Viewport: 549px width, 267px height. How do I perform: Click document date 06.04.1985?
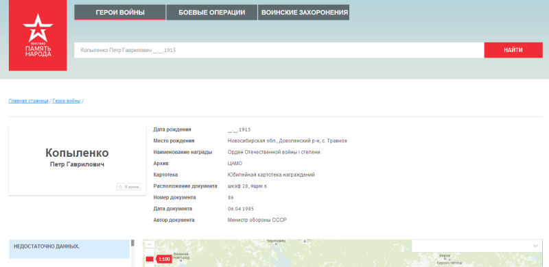point(241,209)
